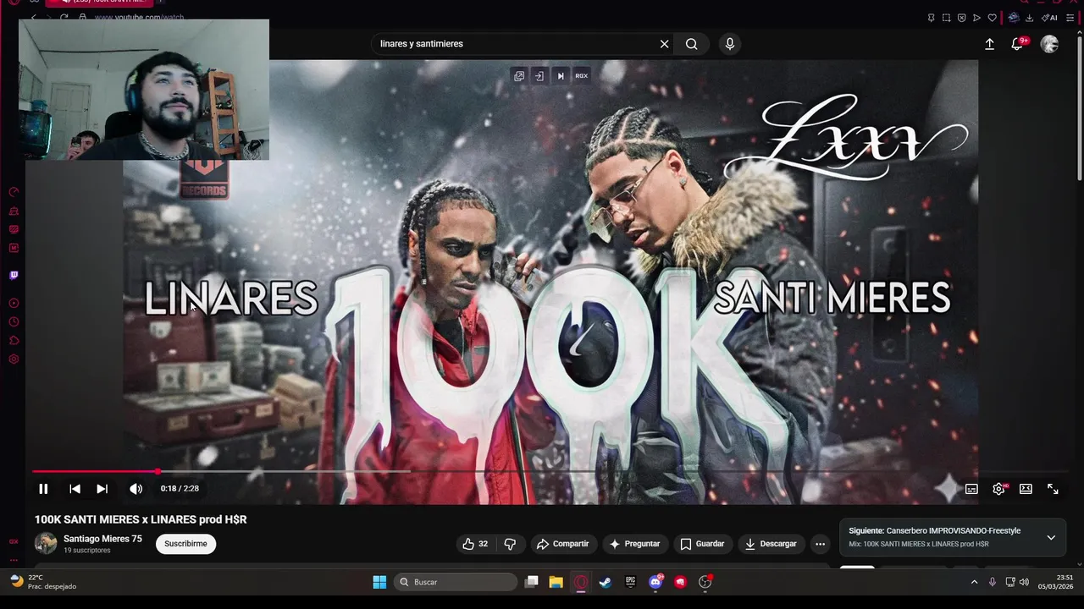The width and height of the screenshot is (1084, 609).
Task: Mute the video volume speaker icon
Action: coord(135,489)
